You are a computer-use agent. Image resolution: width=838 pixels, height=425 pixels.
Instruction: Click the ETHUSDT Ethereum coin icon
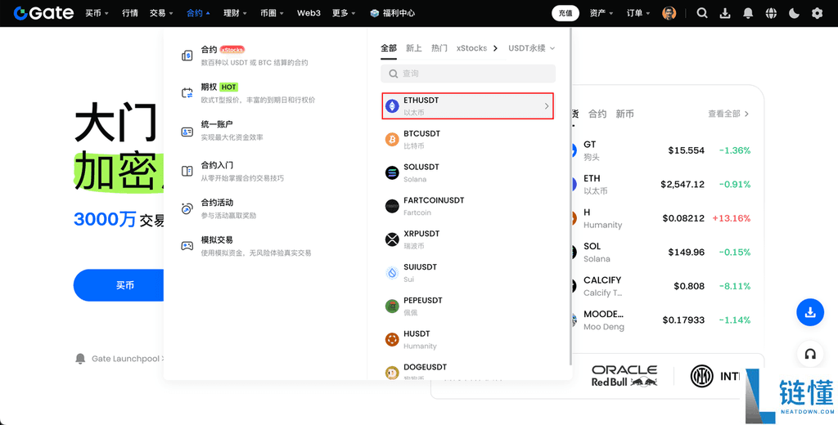392,105
